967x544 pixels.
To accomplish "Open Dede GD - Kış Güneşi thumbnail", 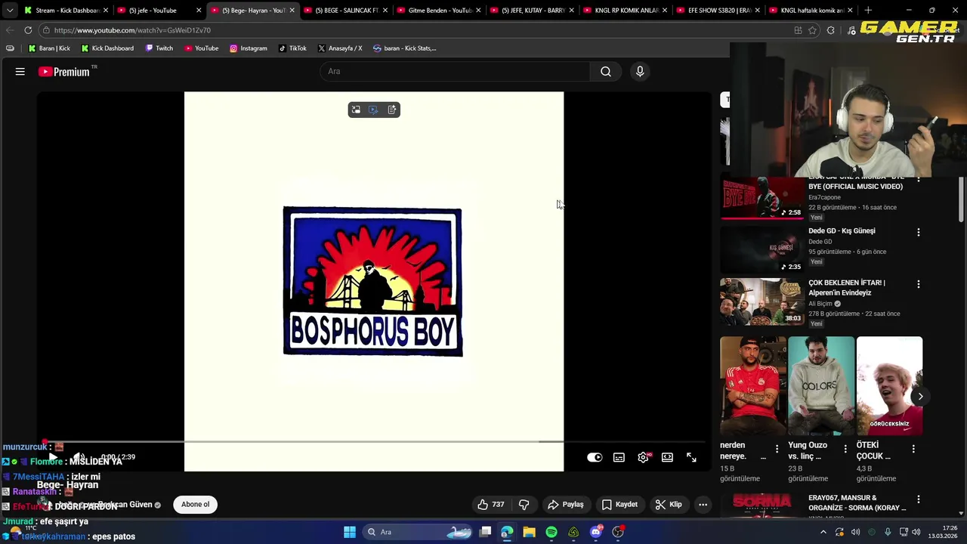I will pos(762,249).
